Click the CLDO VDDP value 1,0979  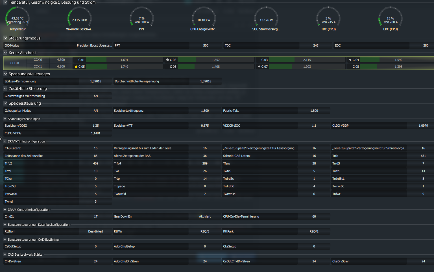[420, 126]
